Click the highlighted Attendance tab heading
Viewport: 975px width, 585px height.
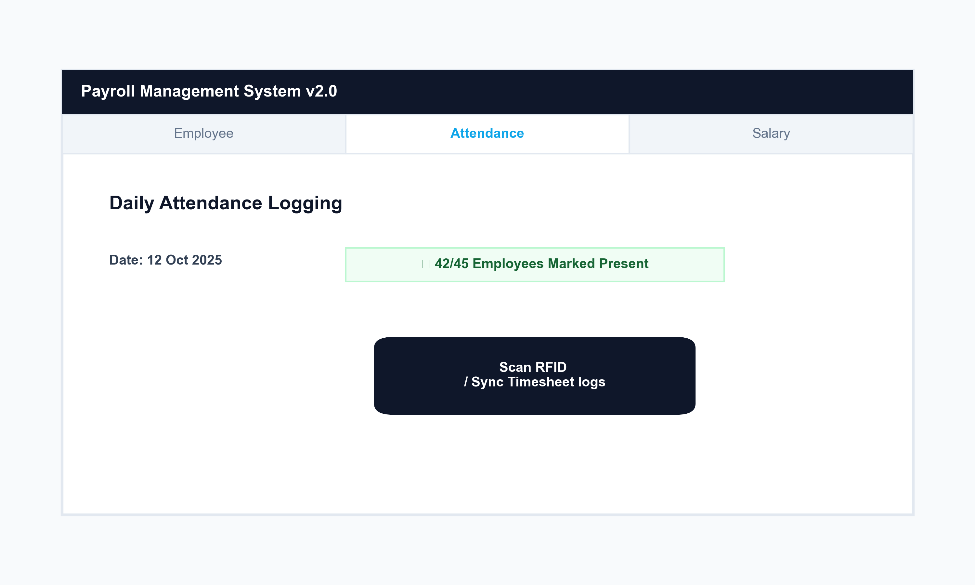[487, 133]
